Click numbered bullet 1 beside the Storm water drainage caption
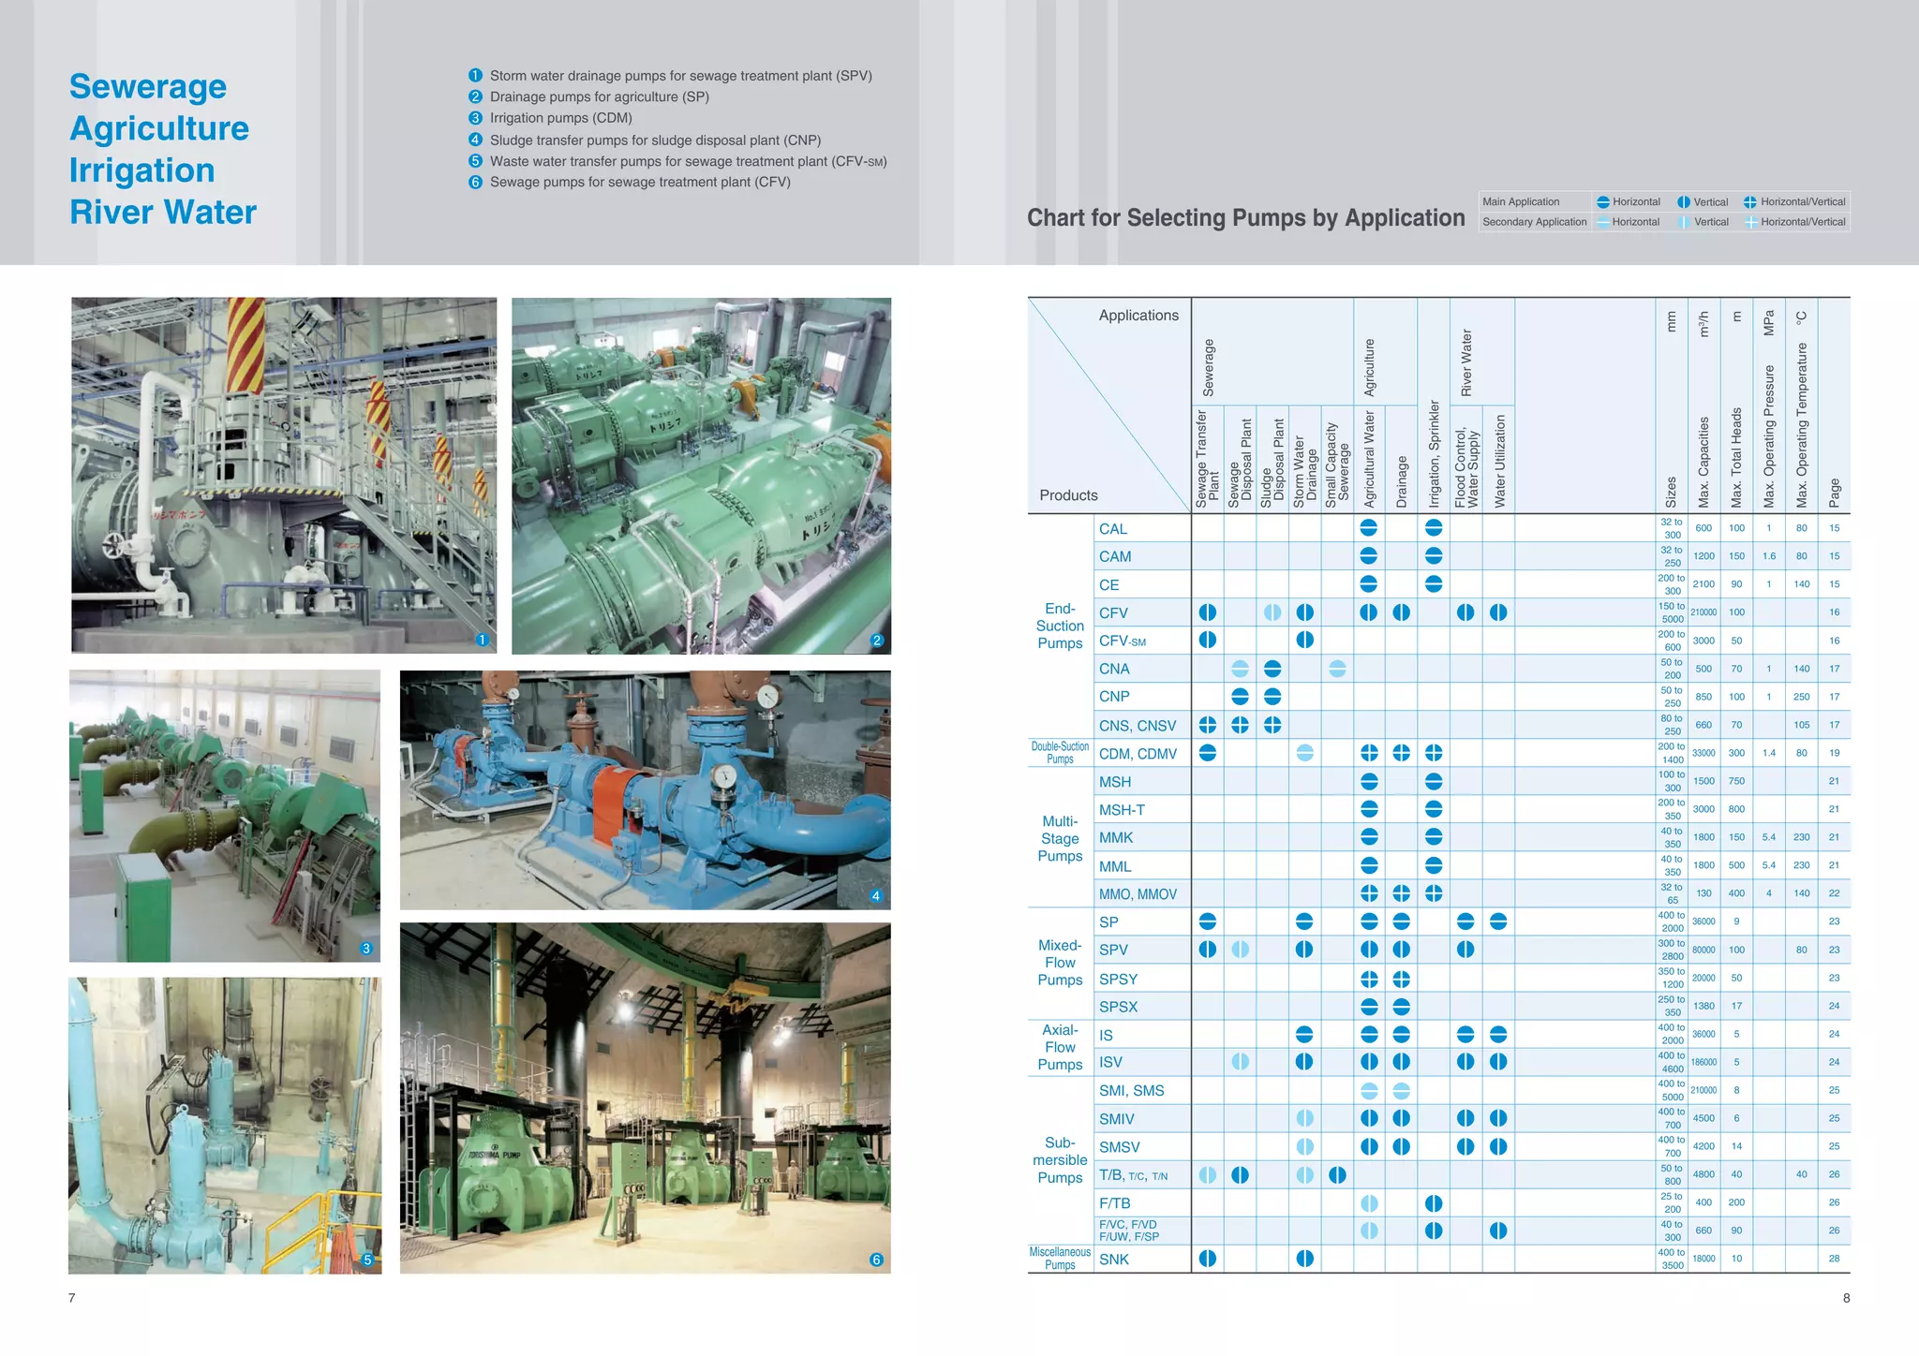 coord(475,75)
